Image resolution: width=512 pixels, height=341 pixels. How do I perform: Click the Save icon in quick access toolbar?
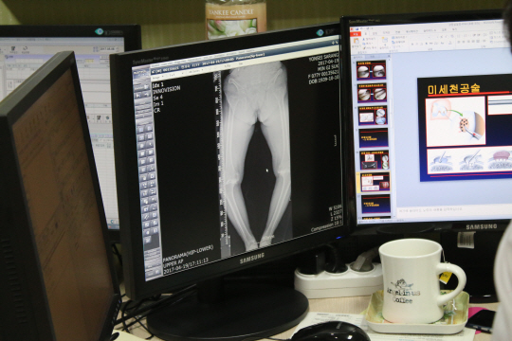357,29
